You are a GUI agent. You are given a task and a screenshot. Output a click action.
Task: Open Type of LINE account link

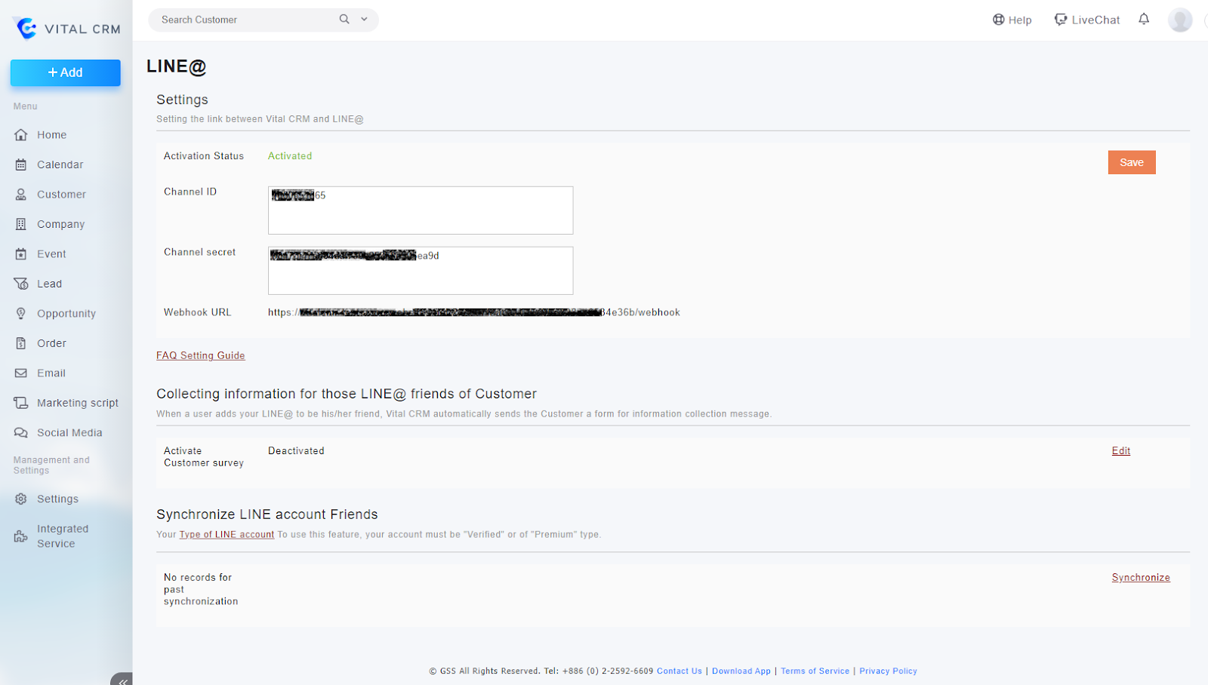[x=226, y=534]
